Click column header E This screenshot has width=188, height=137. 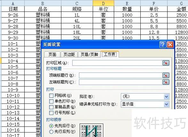(x=127, y=3)
